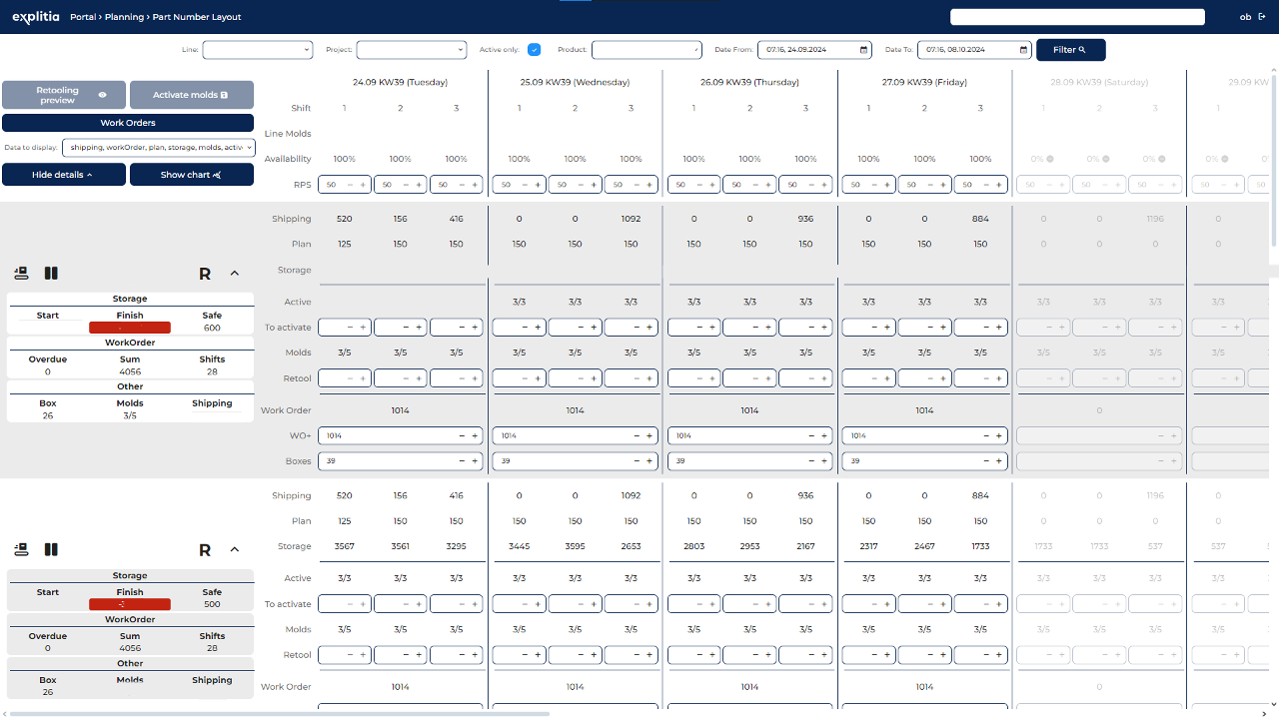Click Hide details to collapse details
Viewport: 1279px width, 719px height.
pos(64,175)
